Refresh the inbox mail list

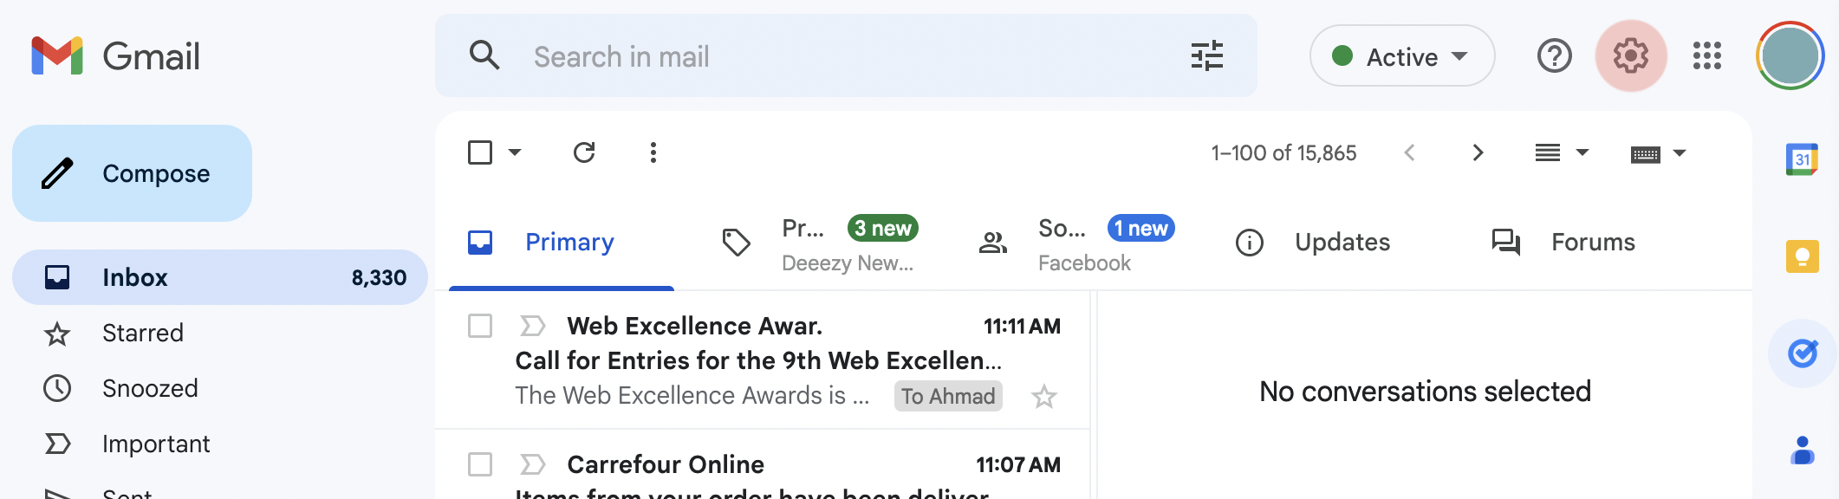tap(584, 153)
